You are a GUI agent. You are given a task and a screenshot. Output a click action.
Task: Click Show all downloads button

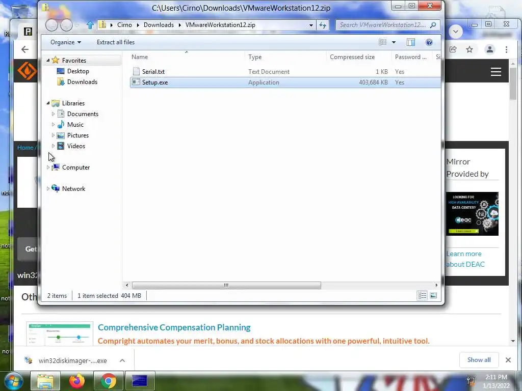pyautogui.click(x=479, y=360)
